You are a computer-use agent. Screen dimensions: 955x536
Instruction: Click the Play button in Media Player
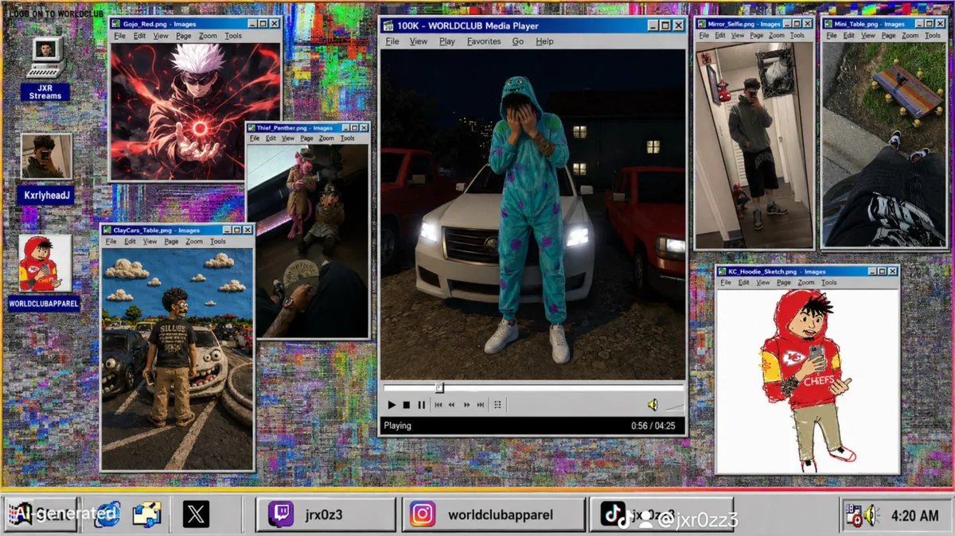392,405
